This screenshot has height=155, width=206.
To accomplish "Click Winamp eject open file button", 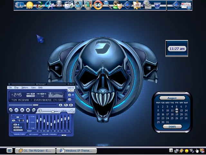I will [61, 105].
